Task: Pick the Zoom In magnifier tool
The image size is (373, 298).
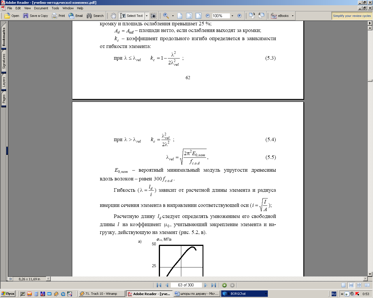Action: 166,16
